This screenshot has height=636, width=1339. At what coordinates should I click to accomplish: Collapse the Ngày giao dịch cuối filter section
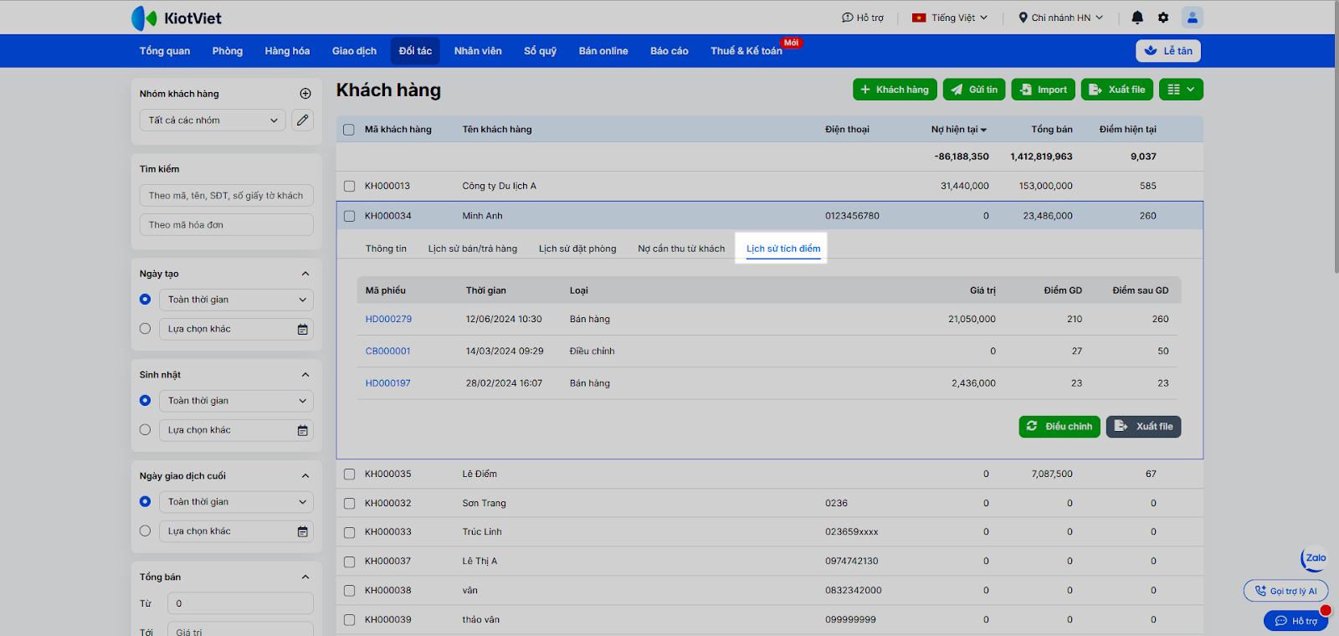[x=305, y=476]
